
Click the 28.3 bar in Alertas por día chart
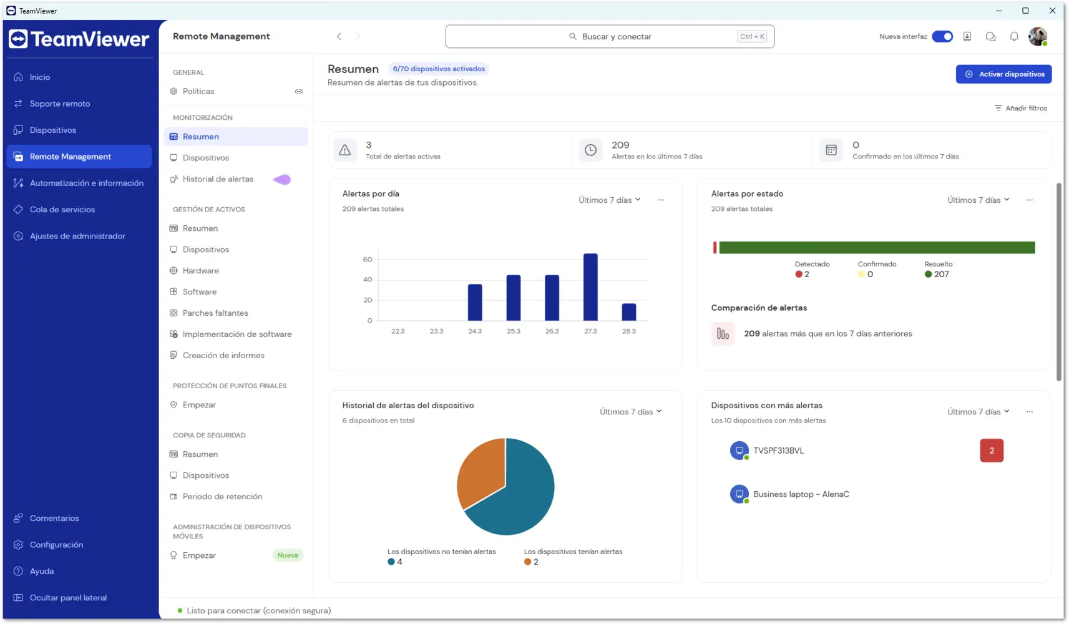click(629, 312)
